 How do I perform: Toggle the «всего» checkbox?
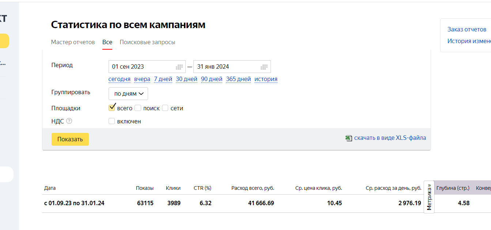coord(112,108)
